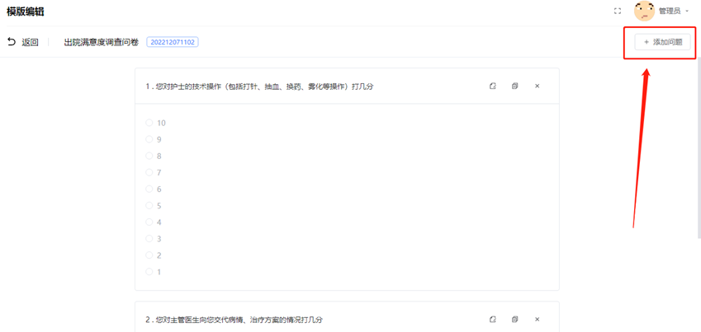Select radio option 8 in question 1

tap(149, 156)
